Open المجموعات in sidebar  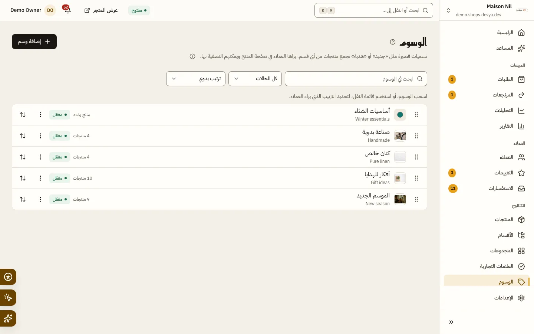(x=487, y=251)
